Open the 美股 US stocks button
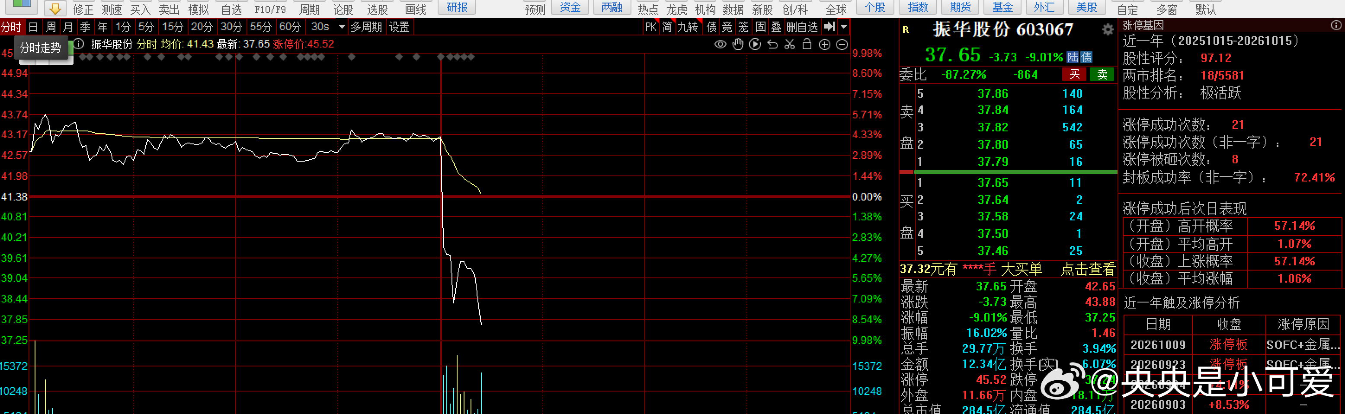The image size is (1345, 414). click(1086, 7)
